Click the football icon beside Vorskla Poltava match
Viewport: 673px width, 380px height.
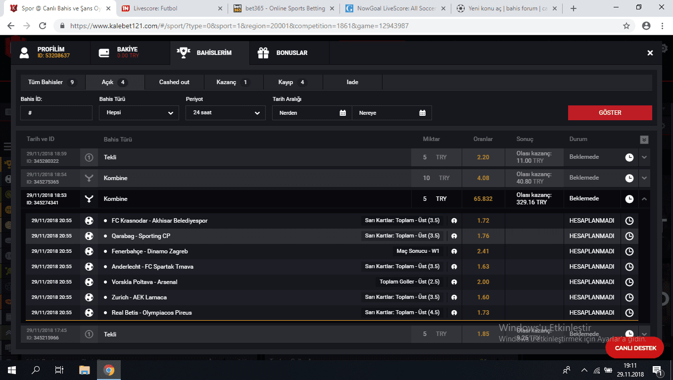click(x=89, y=282)
